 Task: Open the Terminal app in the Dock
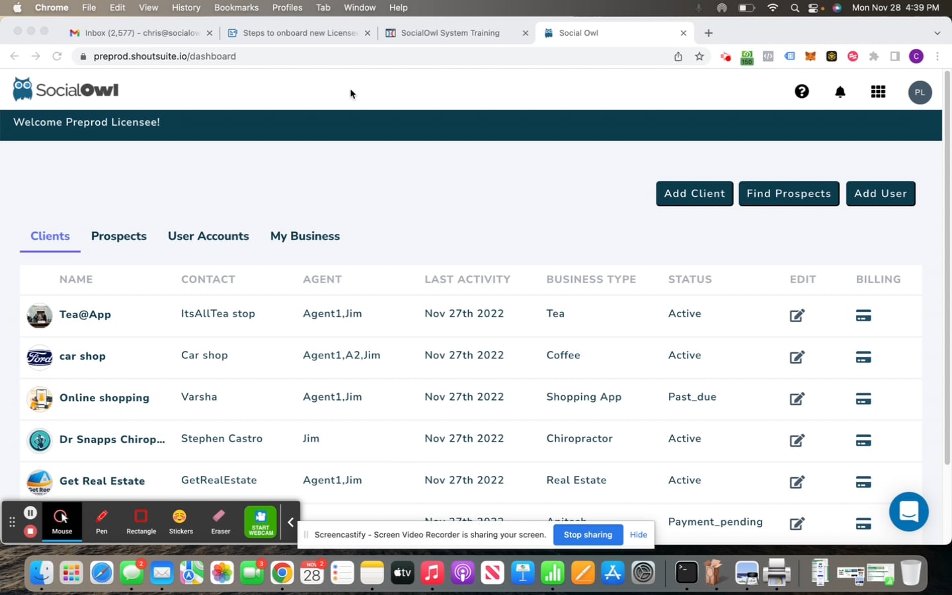[686, 573]
